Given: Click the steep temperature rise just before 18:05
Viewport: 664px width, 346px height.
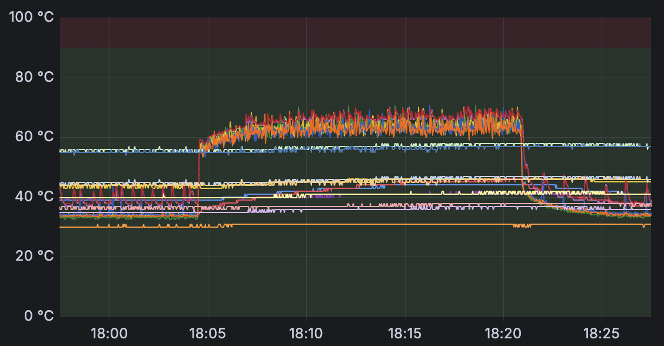Looking at the screenshot, I should [x=198, y=177].
